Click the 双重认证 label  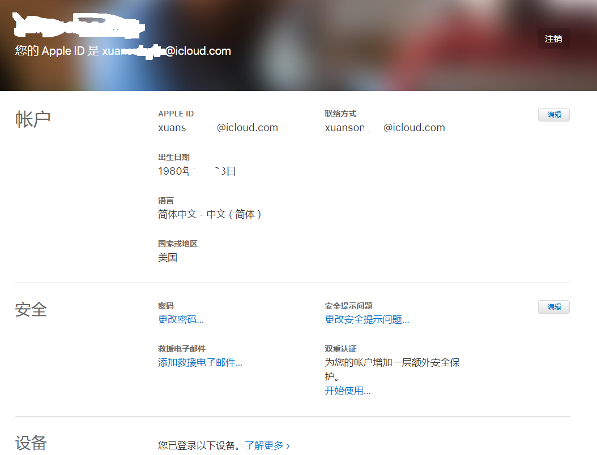pos(341,349)
